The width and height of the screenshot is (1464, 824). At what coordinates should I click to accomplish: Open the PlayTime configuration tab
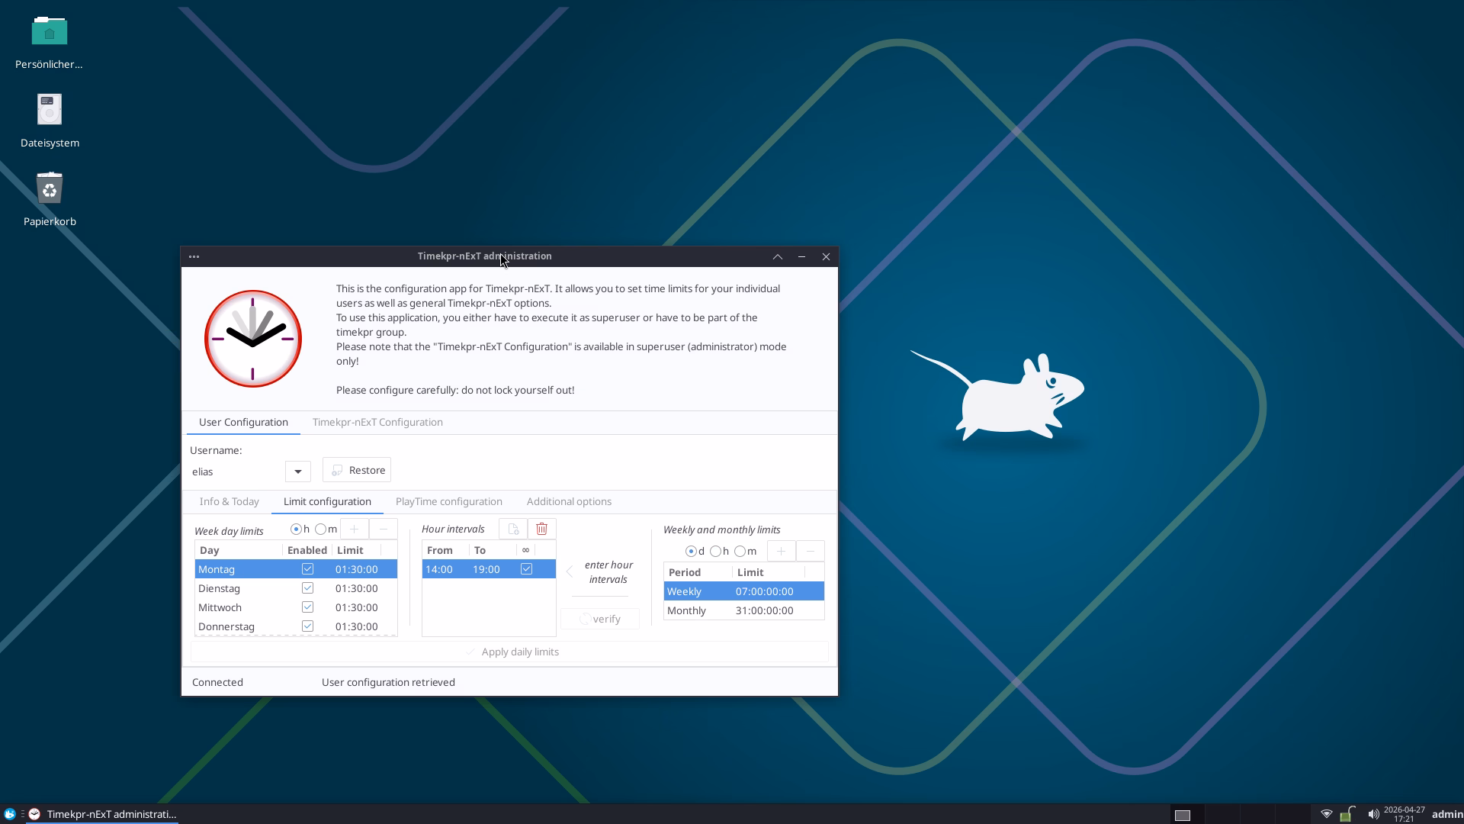tap(448, 502)
